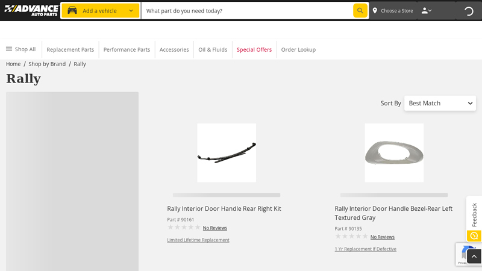Click the Shop by Brand breadcrumb

click(47, 64)
